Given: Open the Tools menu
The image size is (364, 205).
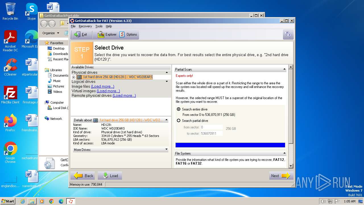Looking at the screenshot, I should [99, 26].
